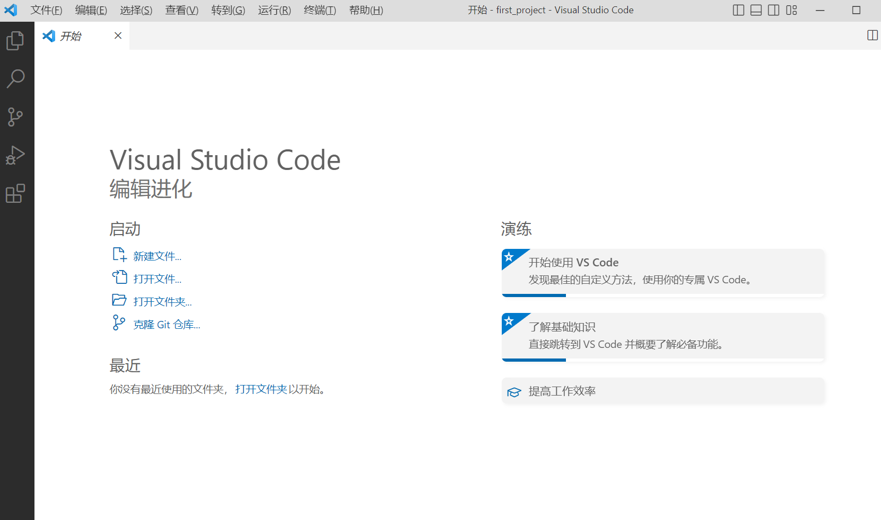Open the 编辑(E) menu

pos(91,10)
